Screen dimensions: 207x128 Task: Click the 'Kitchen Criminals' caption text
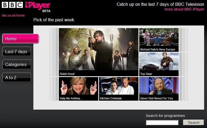[x=111, y=98]
